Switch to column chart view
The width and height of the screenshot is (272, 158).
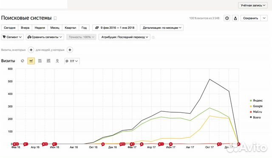coord(48,61)
